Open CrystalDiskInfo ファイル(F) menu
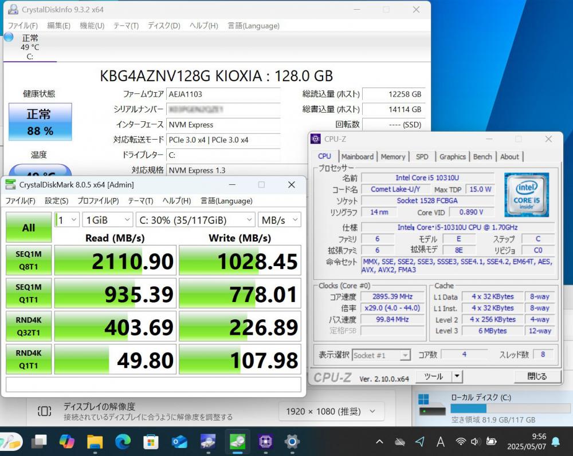573x456 pixels. [x=23, y=26]
